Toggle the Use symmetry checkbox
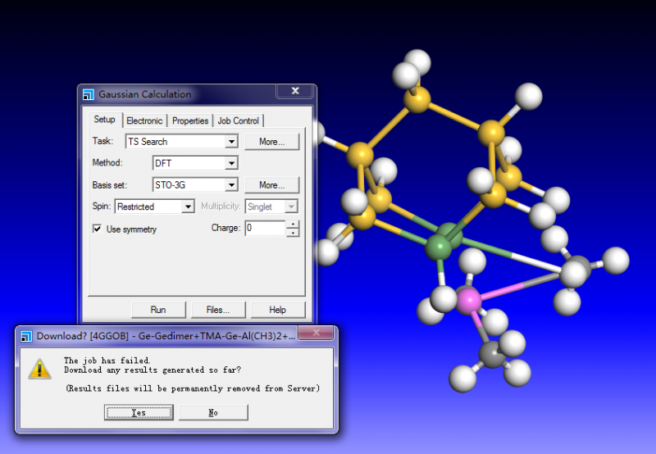Screen dimensions: 656x454 97,229
